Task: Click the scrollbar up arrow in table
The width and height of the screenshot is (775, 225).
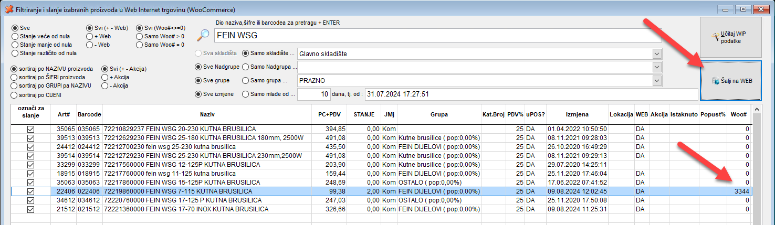Action: (x=757, y=109)
